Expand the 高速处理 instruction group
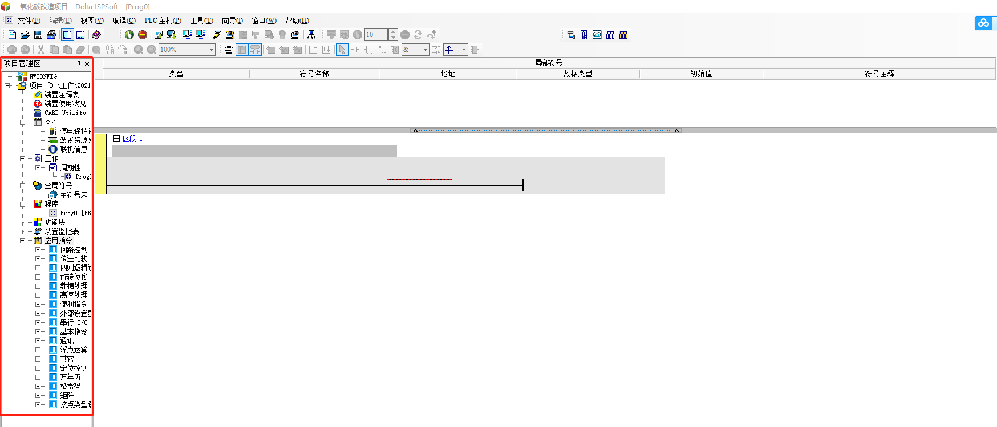Image resolution: width=997 pixels, height=427 pixels. 38,295
